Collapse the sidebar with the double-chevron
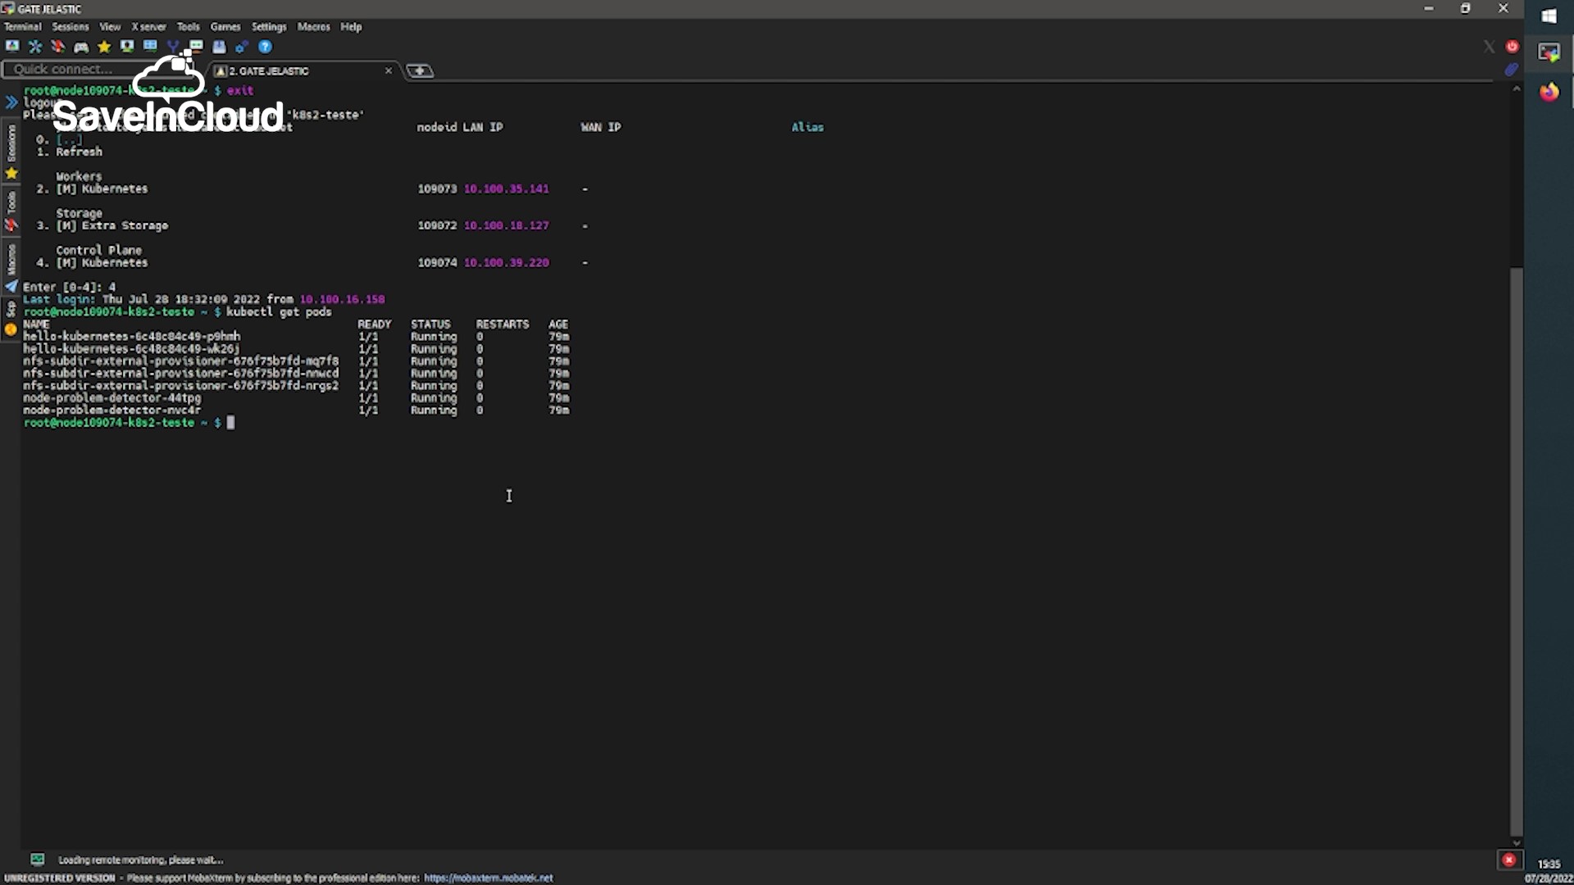The image size is (1574, 885). [11, 102]
